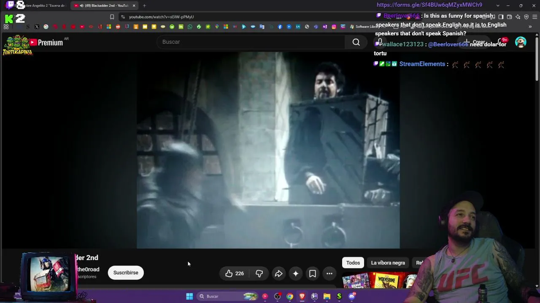
Task: Select the La víbora negra filter chip
Action: [x=388, y=263]
